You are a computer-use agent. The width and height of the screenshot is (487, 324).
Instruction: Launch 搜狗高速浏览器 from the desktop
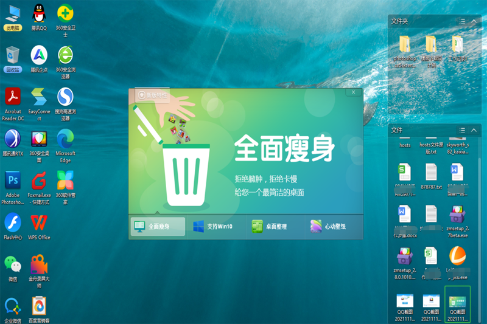coord(65,97)
